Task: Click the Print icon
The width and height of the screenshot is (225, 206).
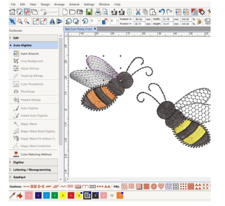Action: [98, 12]
